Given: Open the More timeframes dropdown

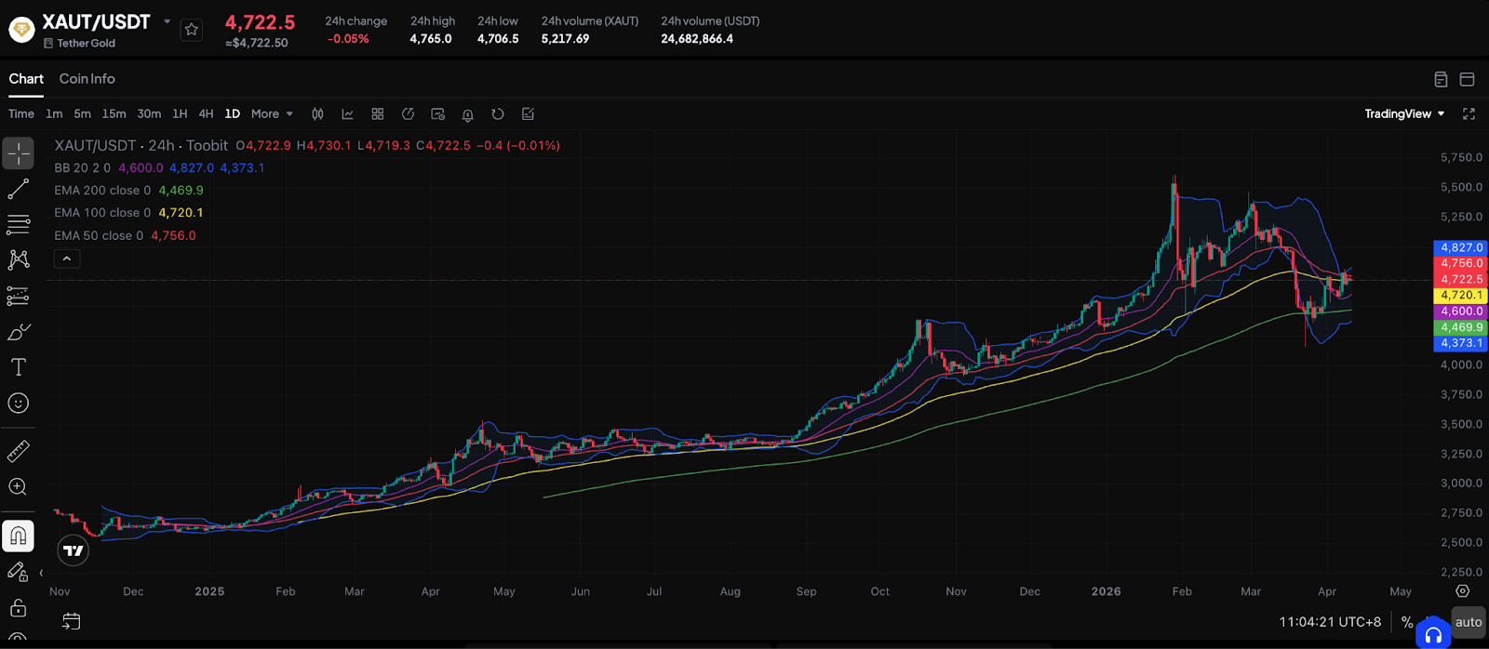Looking at the screenshot, I should [x=272, y=114].
